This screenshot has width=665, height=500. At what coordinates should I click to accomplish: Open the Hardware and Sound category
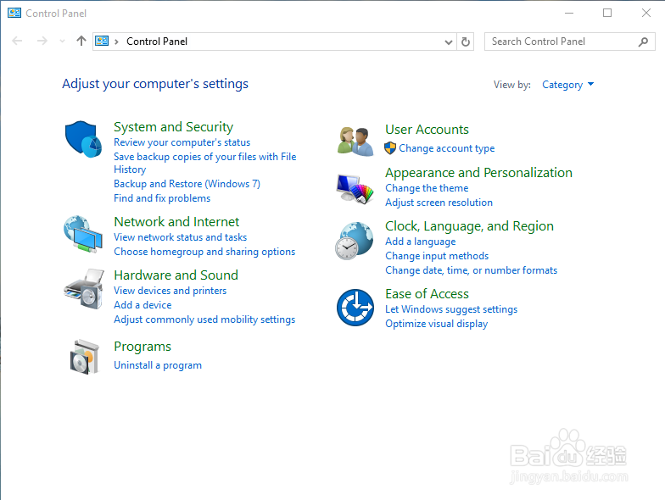(x=176, y=275)
